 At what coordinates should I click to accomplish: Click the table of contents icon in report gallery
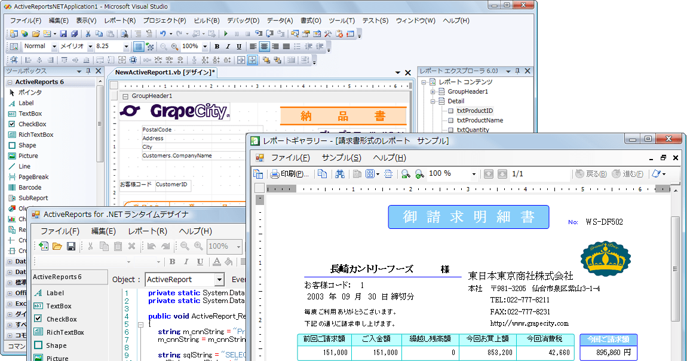click(258, 174)
